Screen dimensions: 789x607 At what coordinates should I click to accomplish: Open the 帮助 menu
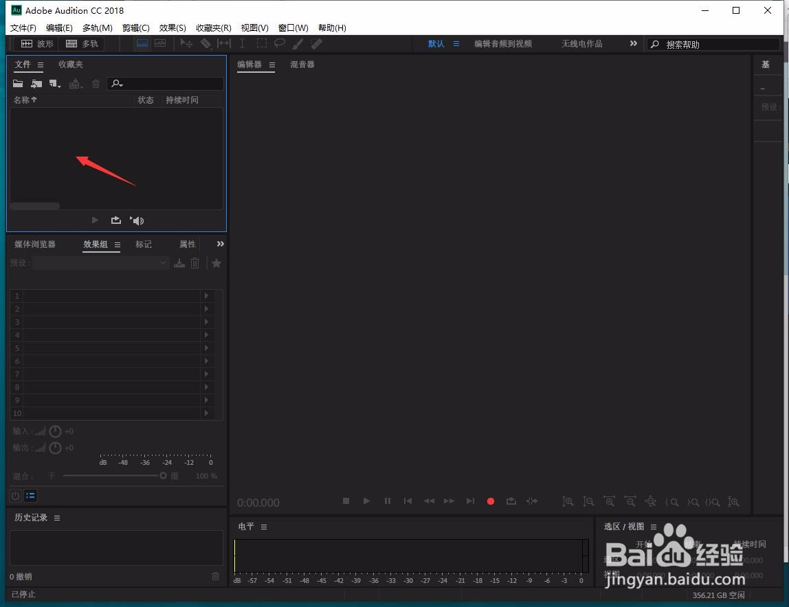(x=332, y=27)
